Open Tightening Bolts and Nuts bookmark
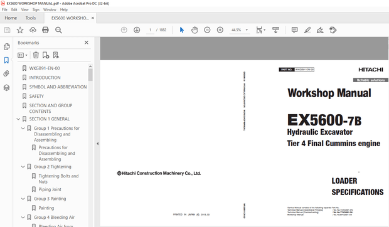389x227 pixels. (58, 179)
